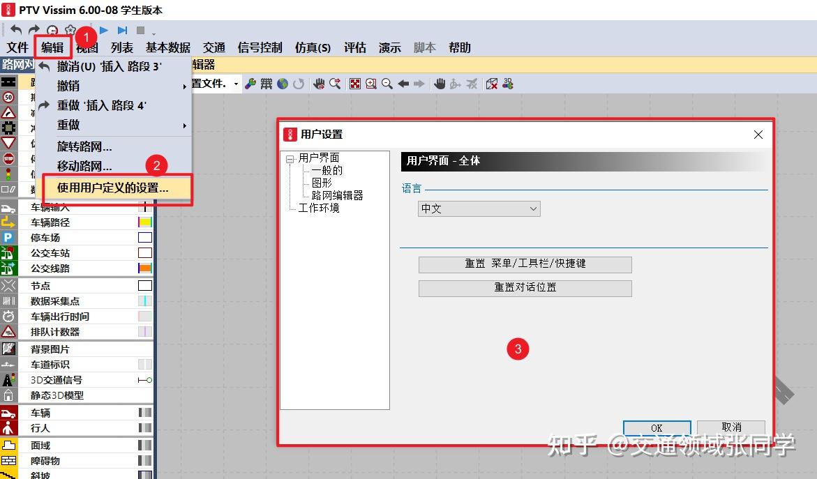Image resolution: width=817 pixels, height=479 pixels.
Task: Click the 车辆路径 yellow color swatch
Action: [x=147, y=221]
